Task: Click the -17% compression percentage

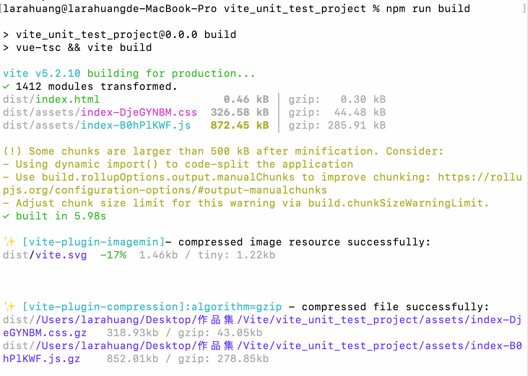Action: pos(113,255)
